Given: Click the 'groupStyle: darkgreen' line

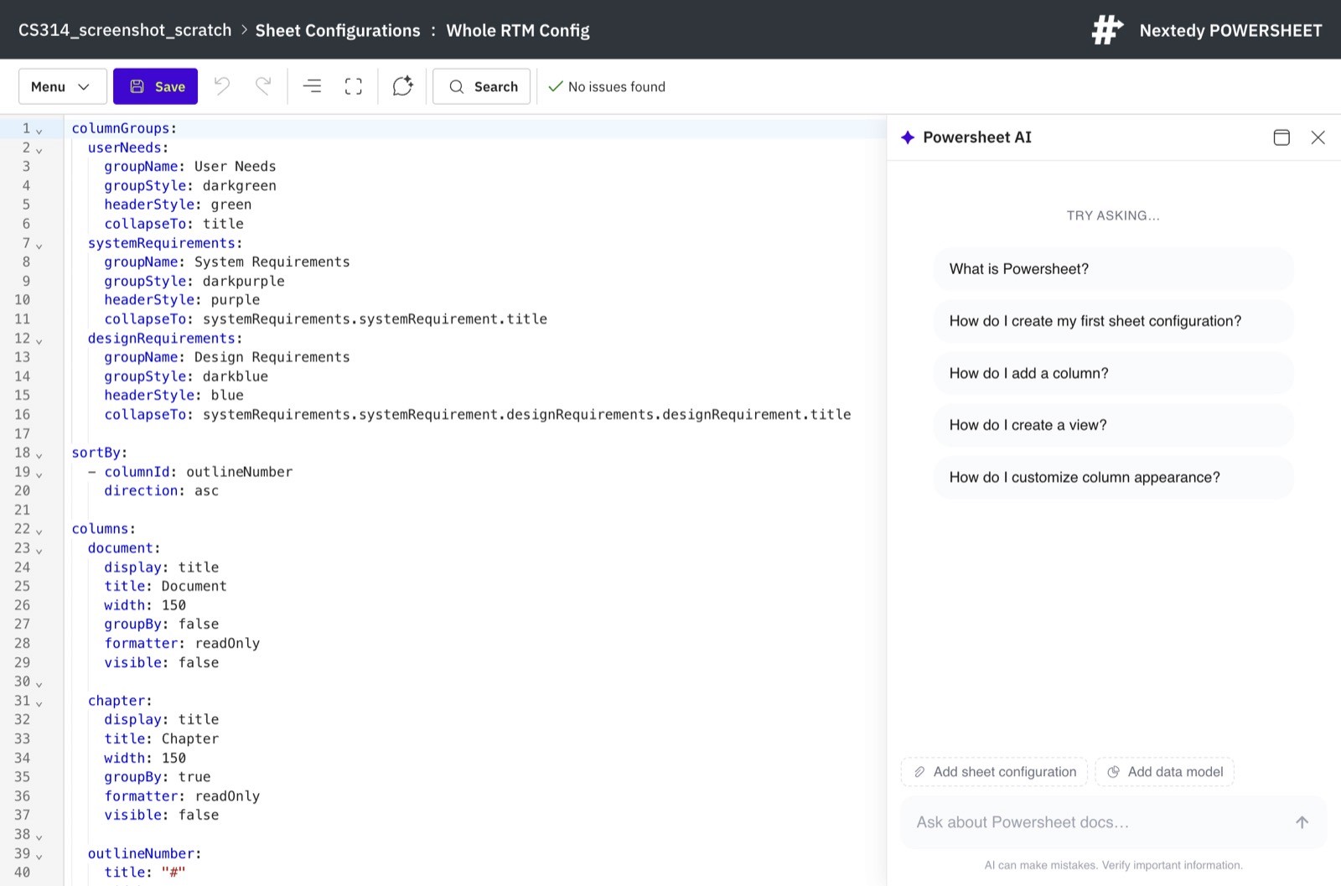Looking at the screenshot, I should 190,185.
